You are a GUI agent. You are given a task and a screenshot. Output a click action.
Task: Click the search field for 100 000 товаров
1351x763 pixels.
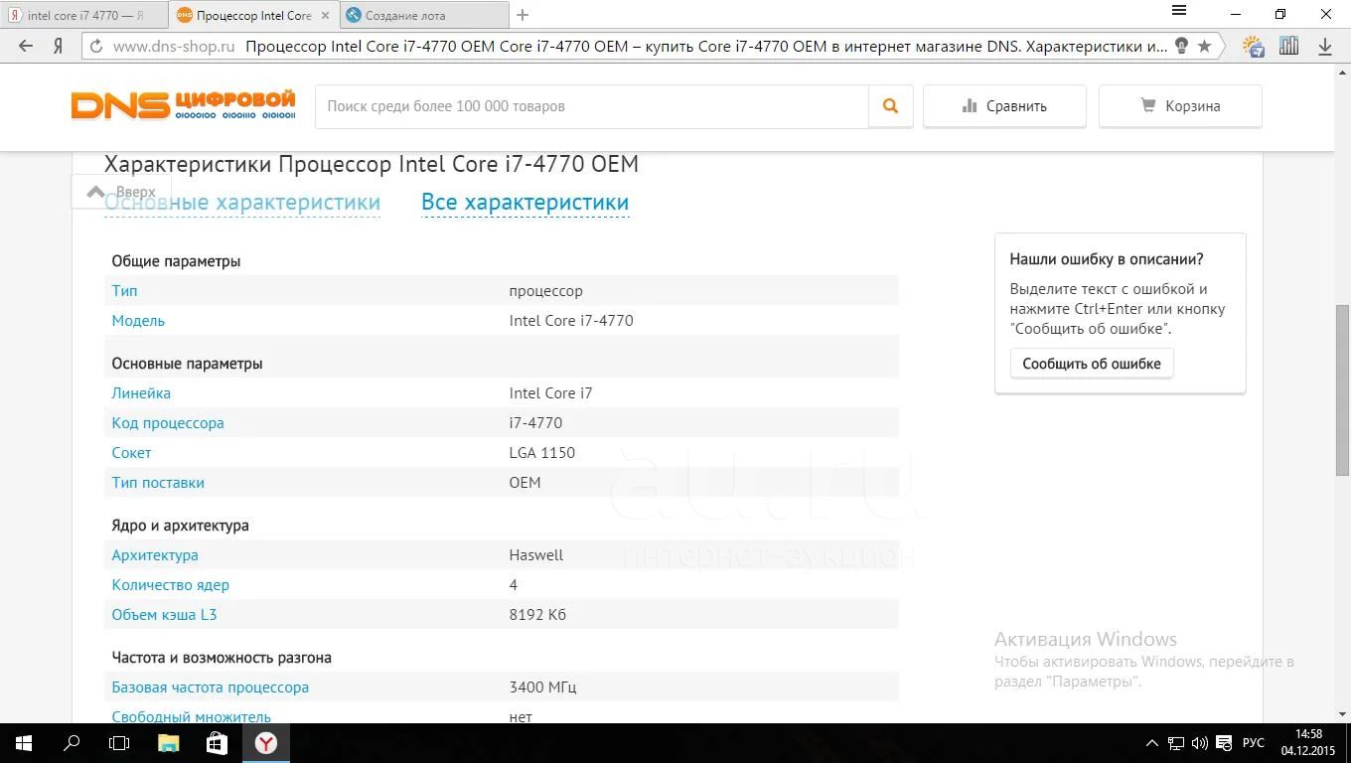click(592, 106)
